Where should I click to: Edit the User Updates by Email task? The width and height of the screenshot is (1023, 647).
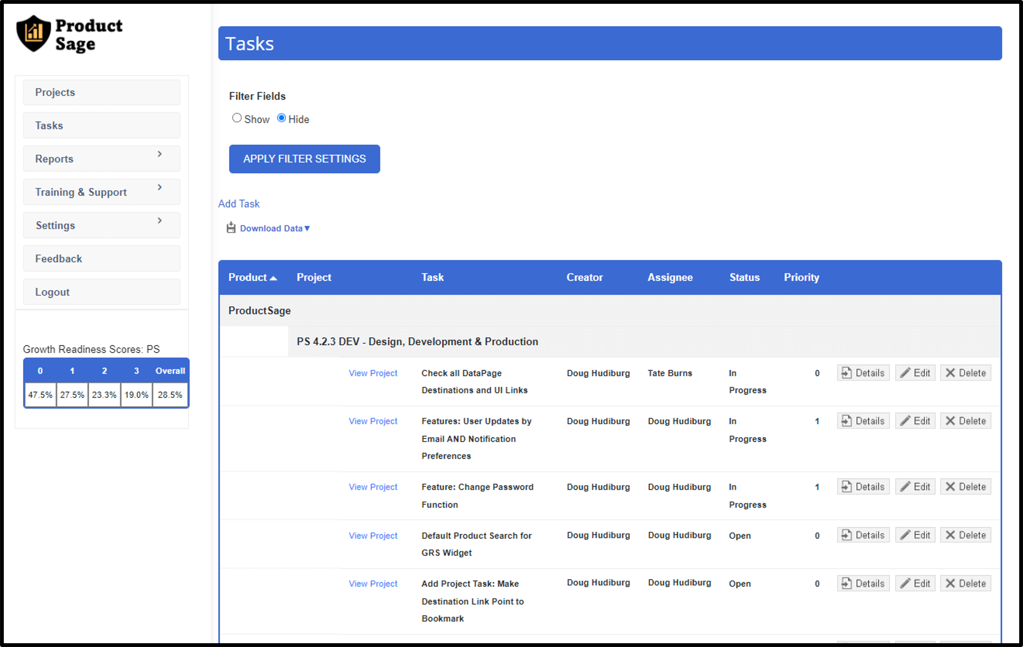click(916, 421)
